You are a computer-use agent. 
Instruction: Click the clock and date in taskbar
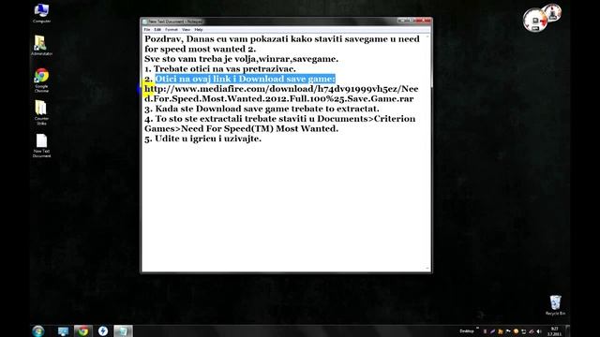(554, 331)
